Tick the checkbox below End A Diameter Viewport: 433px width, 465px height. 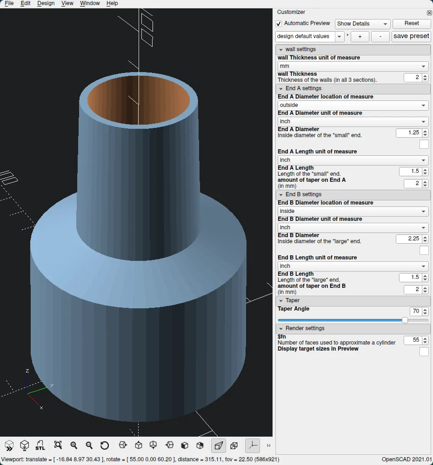pyautogui.click(x=424, y=145)
